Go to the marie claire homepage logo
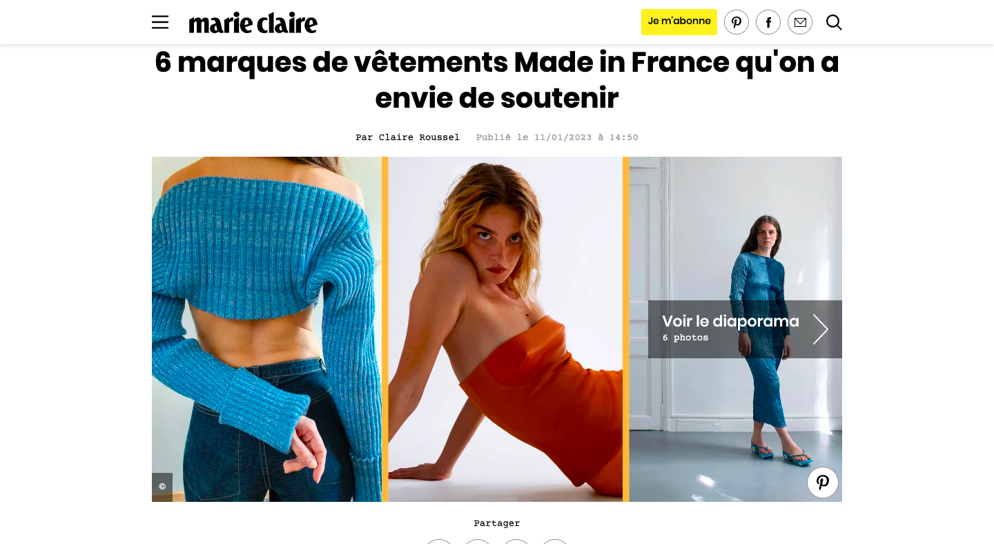 [253, 23]
